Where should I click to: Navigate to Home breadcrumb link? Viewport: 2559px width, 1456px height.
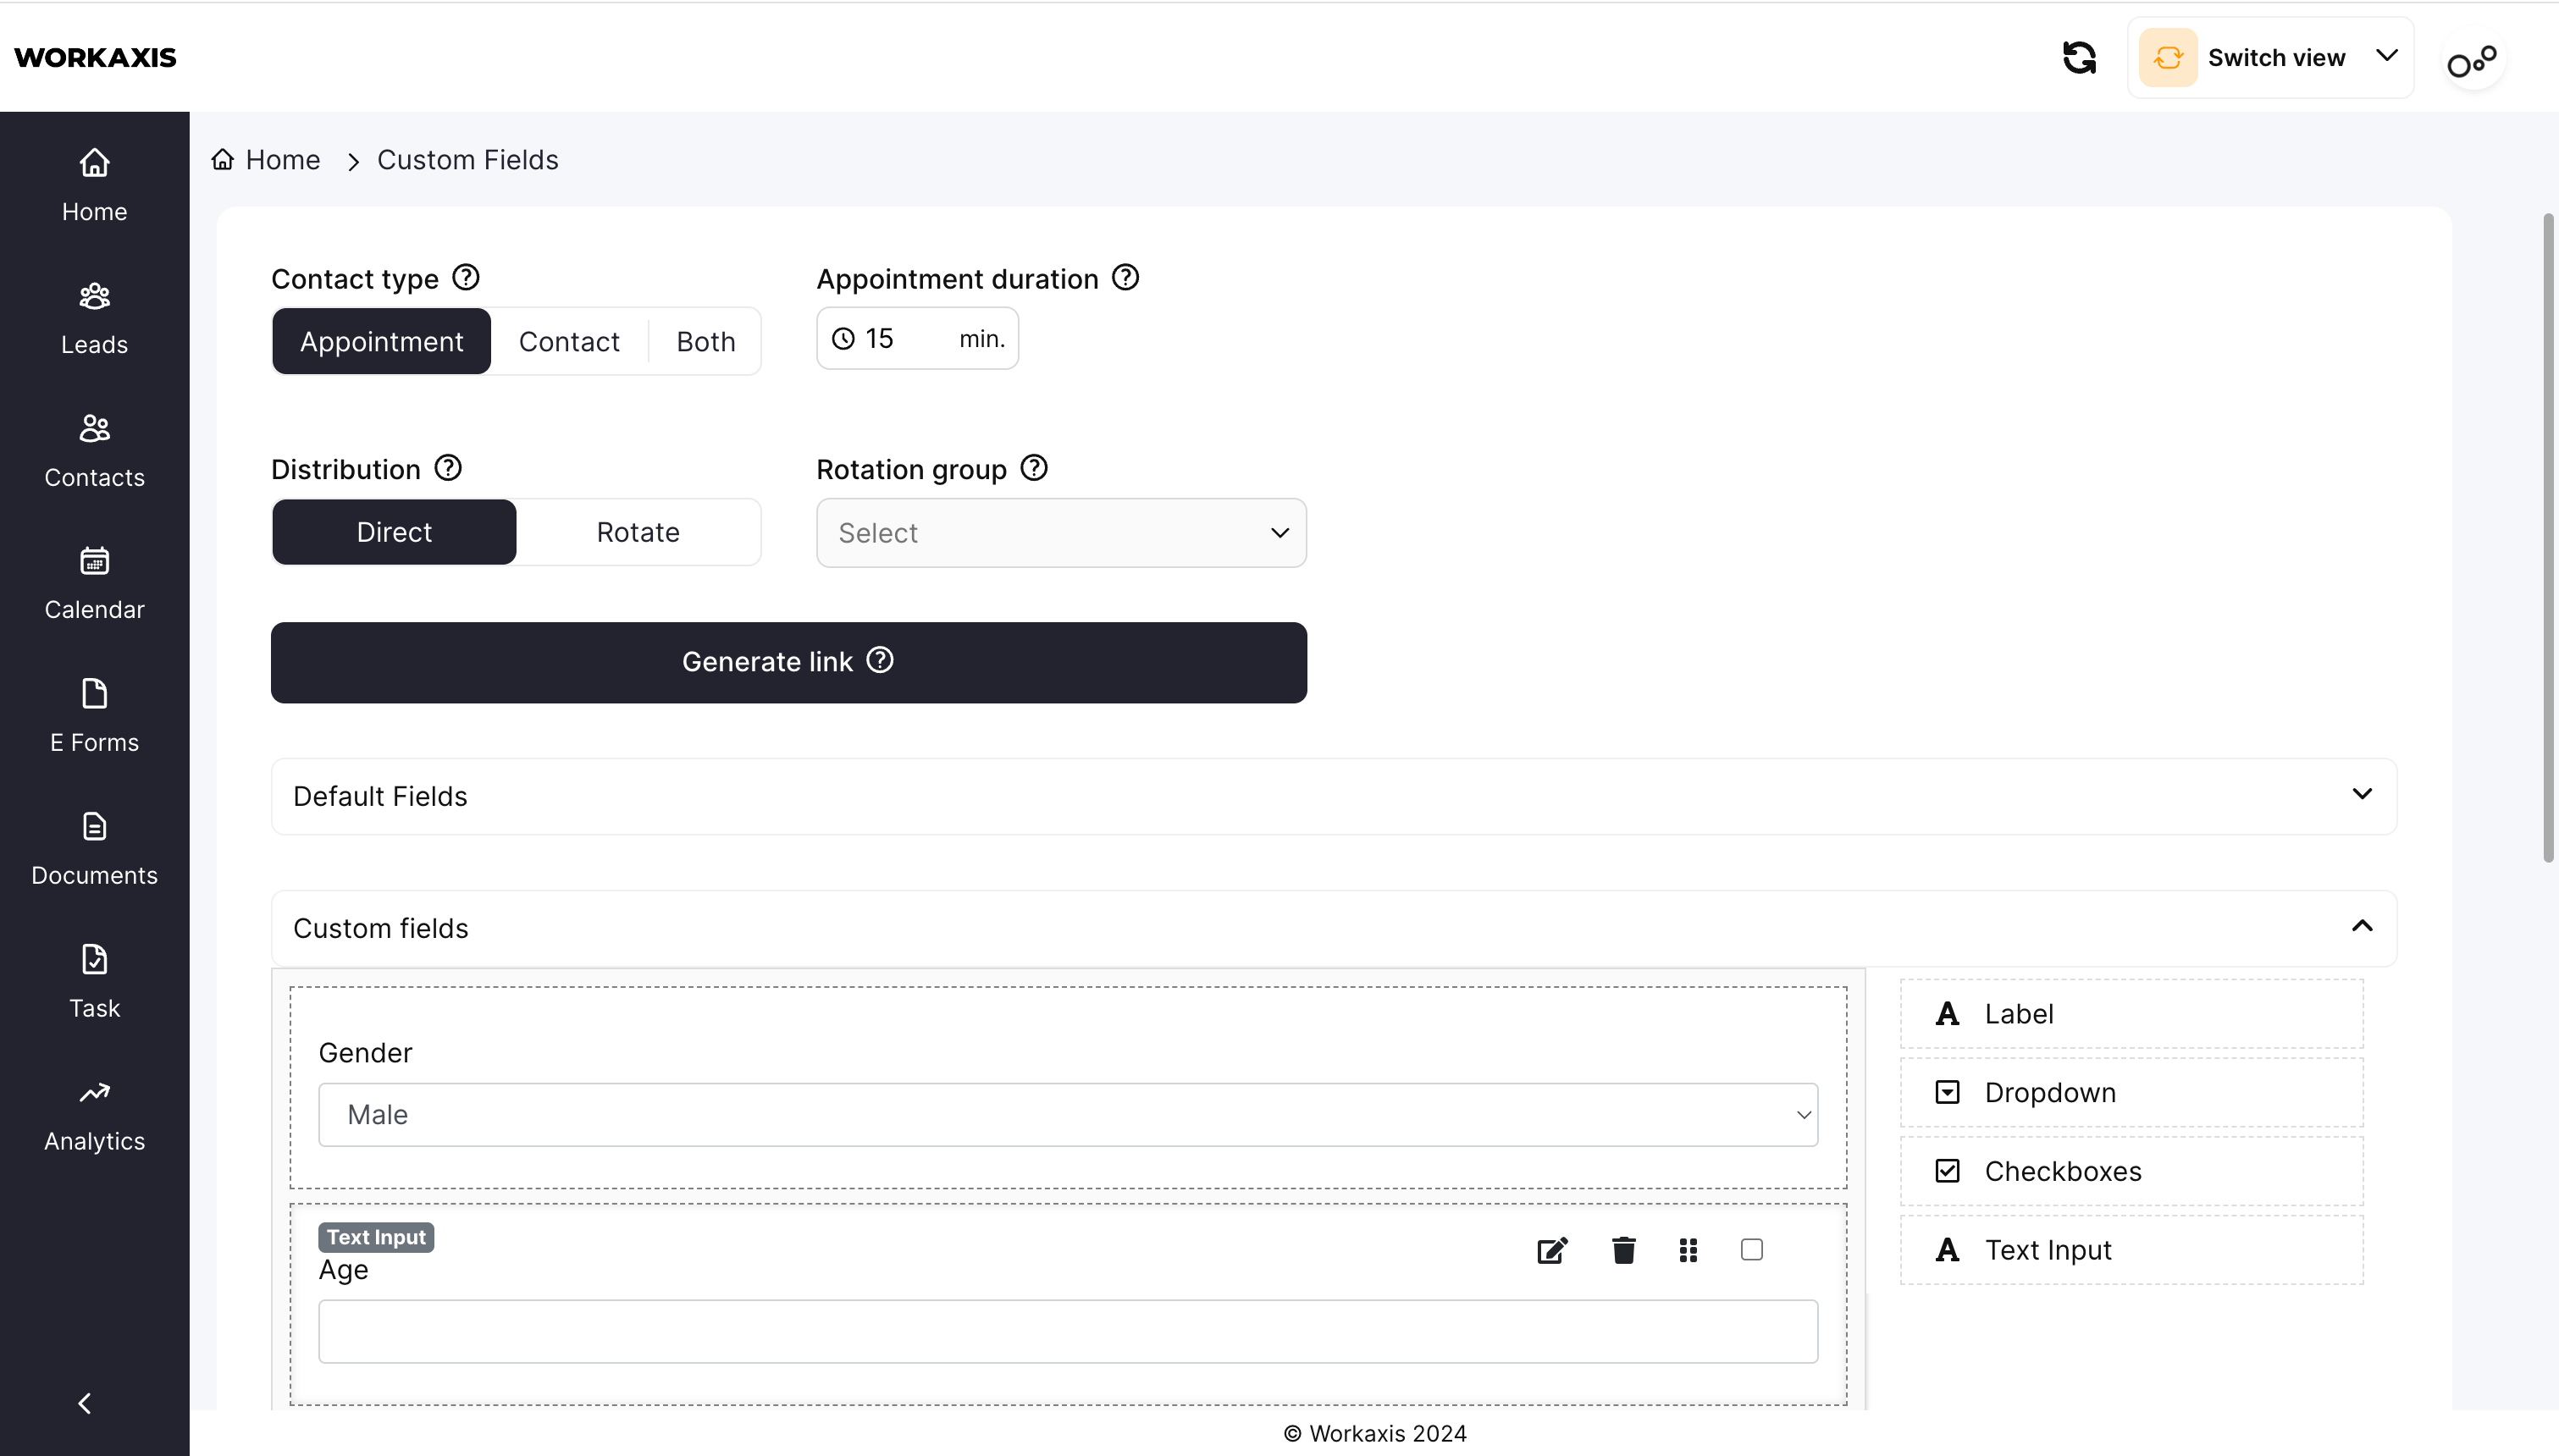tap(282, 160)
